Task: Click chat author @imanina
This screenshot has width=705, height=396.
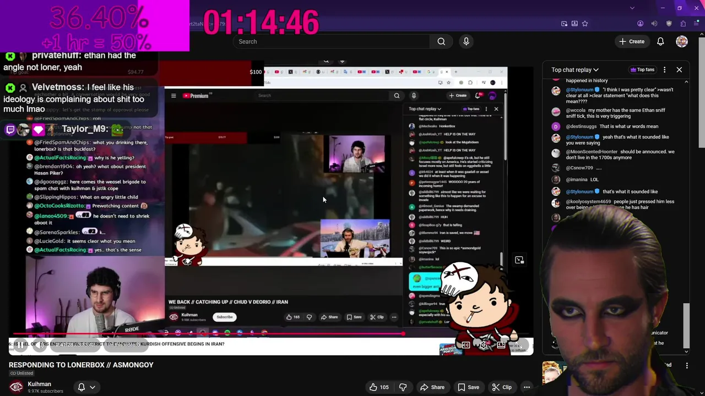Action: click(x=577, y=179)
